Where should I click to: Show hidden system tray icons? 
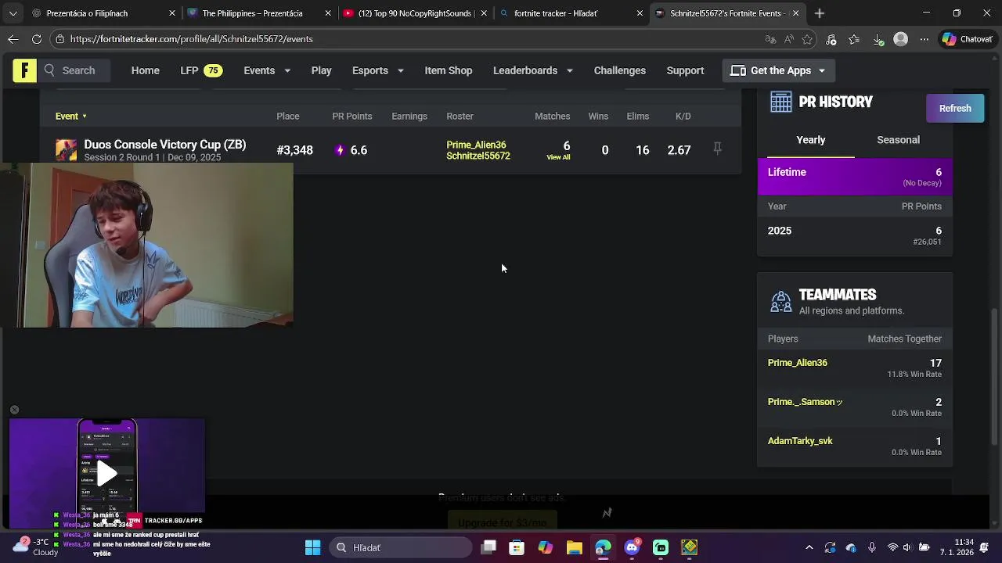pyautogui.click(x=809, y=547)
